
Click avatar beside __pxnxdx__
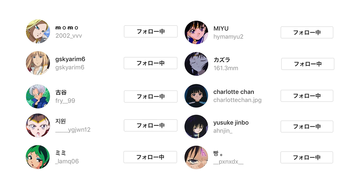[197, 157]
